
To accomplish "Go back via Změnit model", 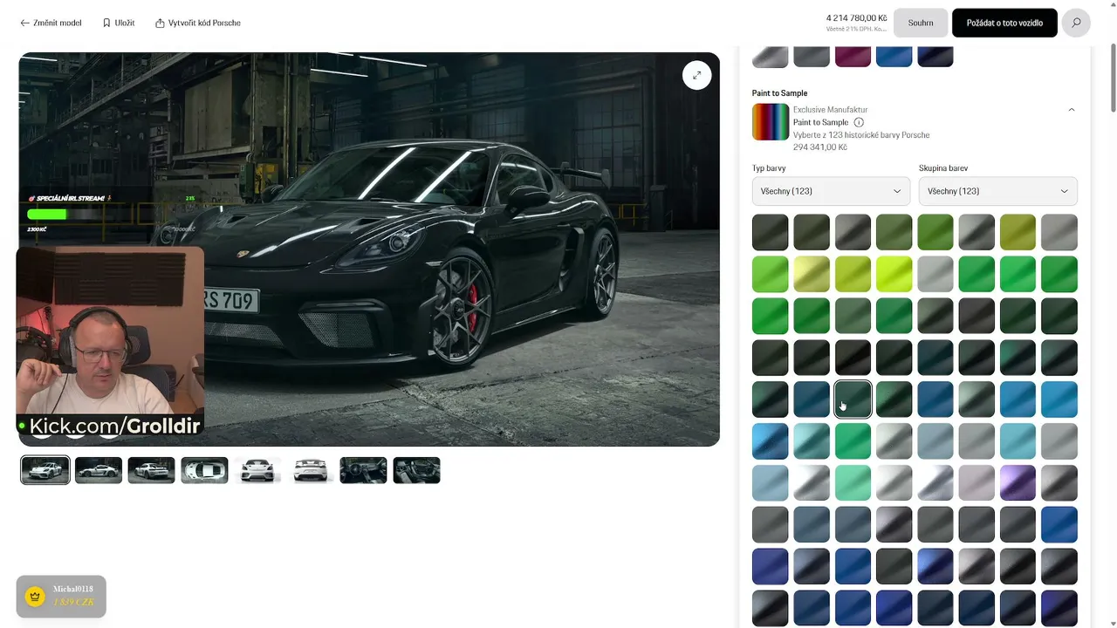I will pyautogui.click(x=51, y=23).
